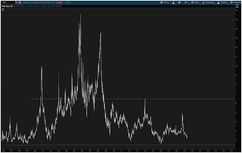Select the lower red horizontal price line
The image size is (242, 153).
120,145
